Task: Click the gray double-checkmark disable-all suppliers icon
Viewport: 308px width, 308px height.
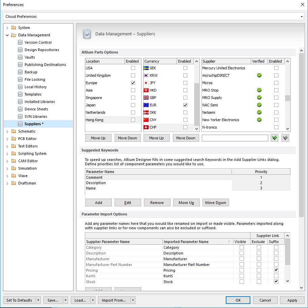Action: 285,138
